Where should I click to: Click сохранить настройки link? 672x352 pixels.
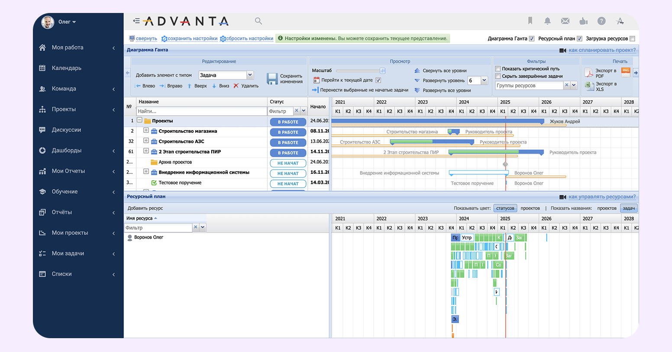(x=192, y=38)
